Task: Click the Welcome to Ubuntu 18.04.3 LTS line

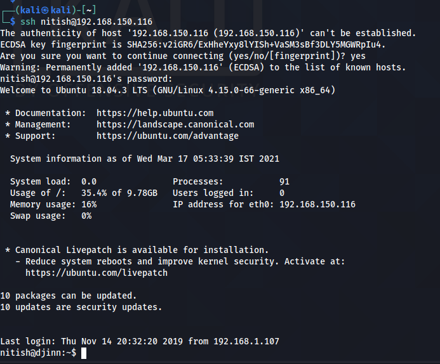Action: pos(168,90)
